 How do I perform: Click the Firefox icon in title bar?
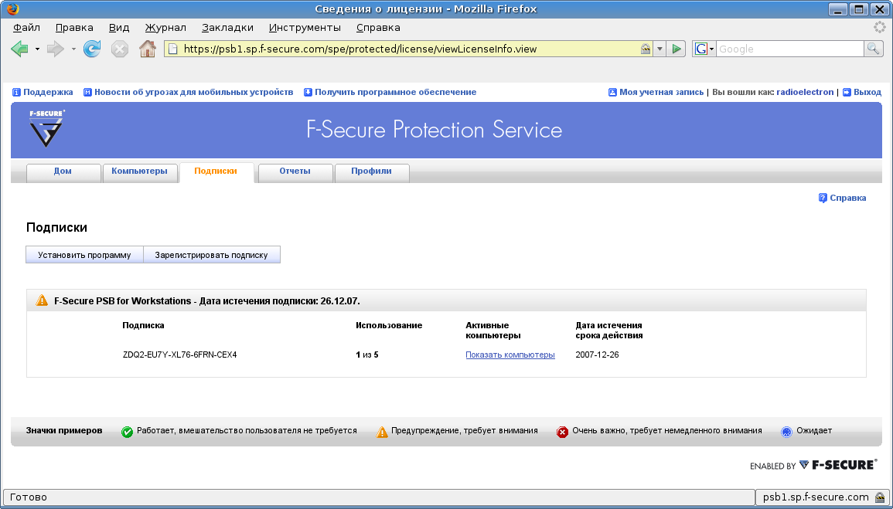(12, 8)
